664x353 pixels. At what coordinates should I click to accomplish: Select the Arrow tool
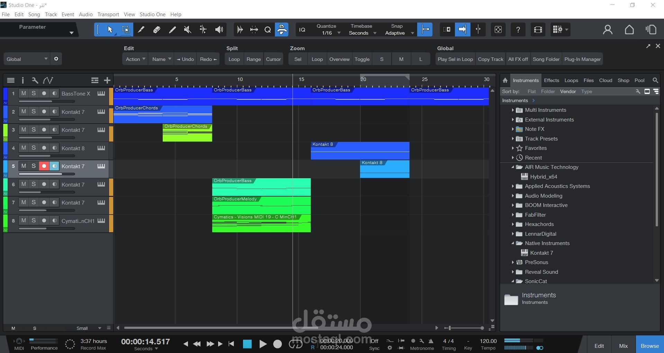[x=110, y=30]
